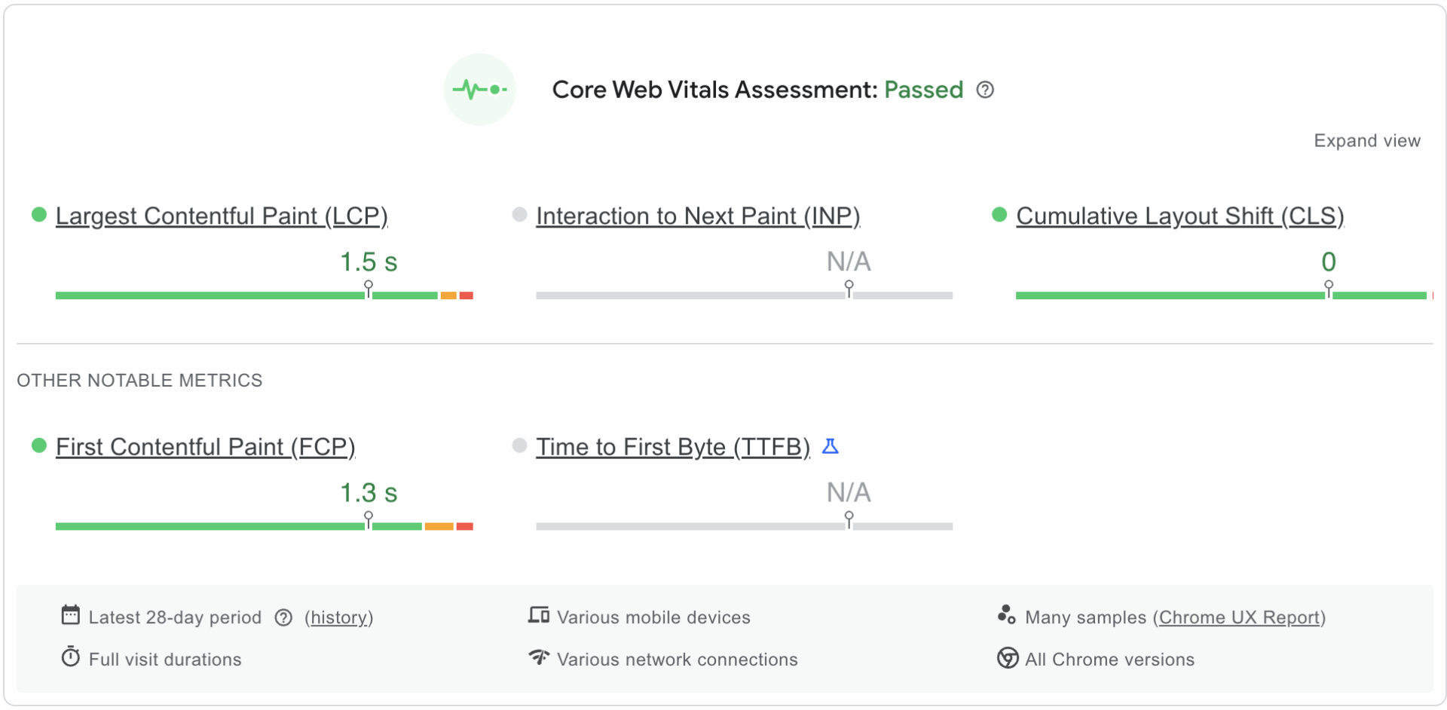
Task: Click the network connections wifi icon
Action: coord(538,657)
